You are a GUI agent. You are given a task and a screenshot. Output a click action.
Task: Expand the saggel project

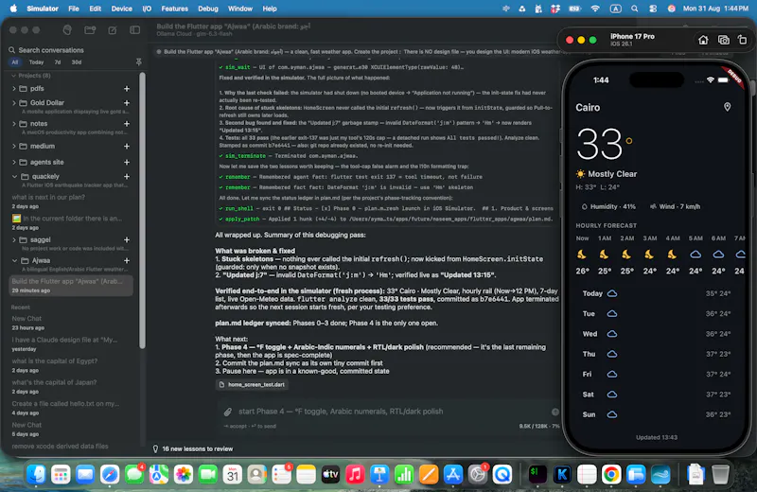(x=14, y=240)
